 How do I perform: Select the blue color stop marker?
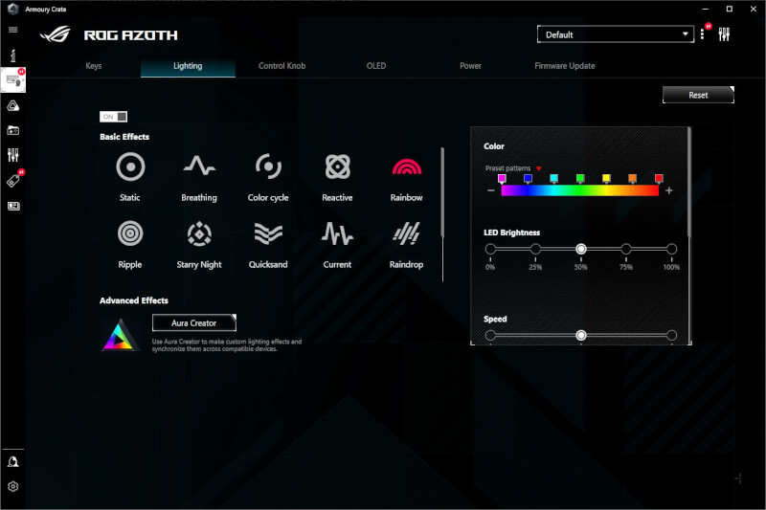[528, 179]
